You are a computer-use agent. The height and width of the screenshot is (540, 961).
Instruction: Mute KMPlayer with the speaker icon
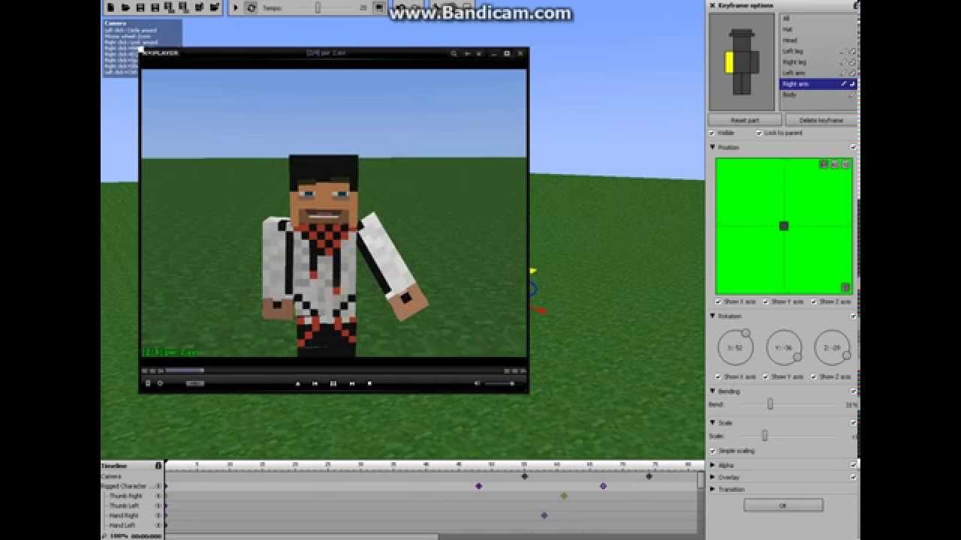[477, 383]
